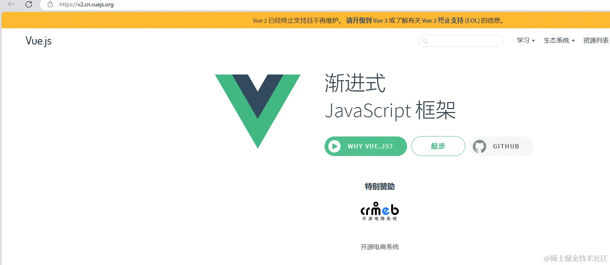This screenshot has width=610, height=265.
Task: Click the 起步 get started button
Action: 438,146
